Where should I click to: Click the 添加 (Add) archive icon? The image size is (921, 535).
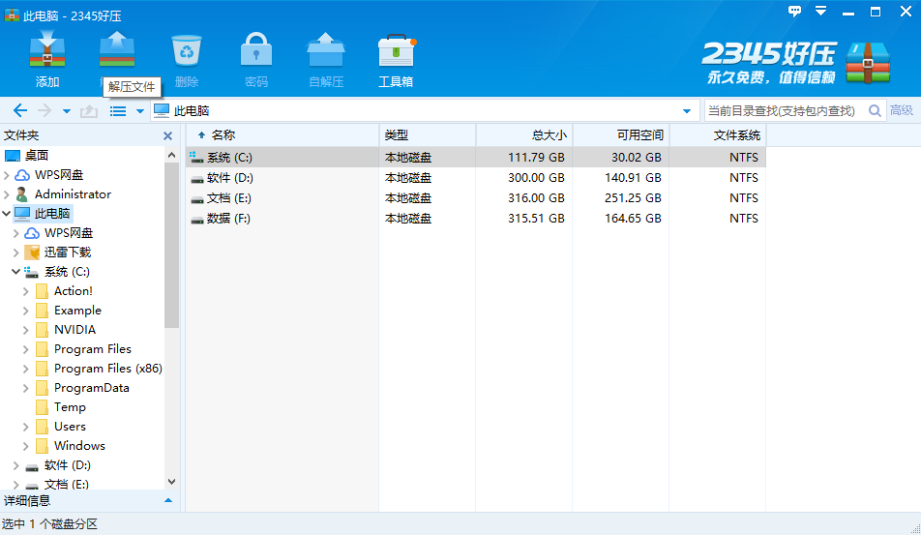coord(47,49)
